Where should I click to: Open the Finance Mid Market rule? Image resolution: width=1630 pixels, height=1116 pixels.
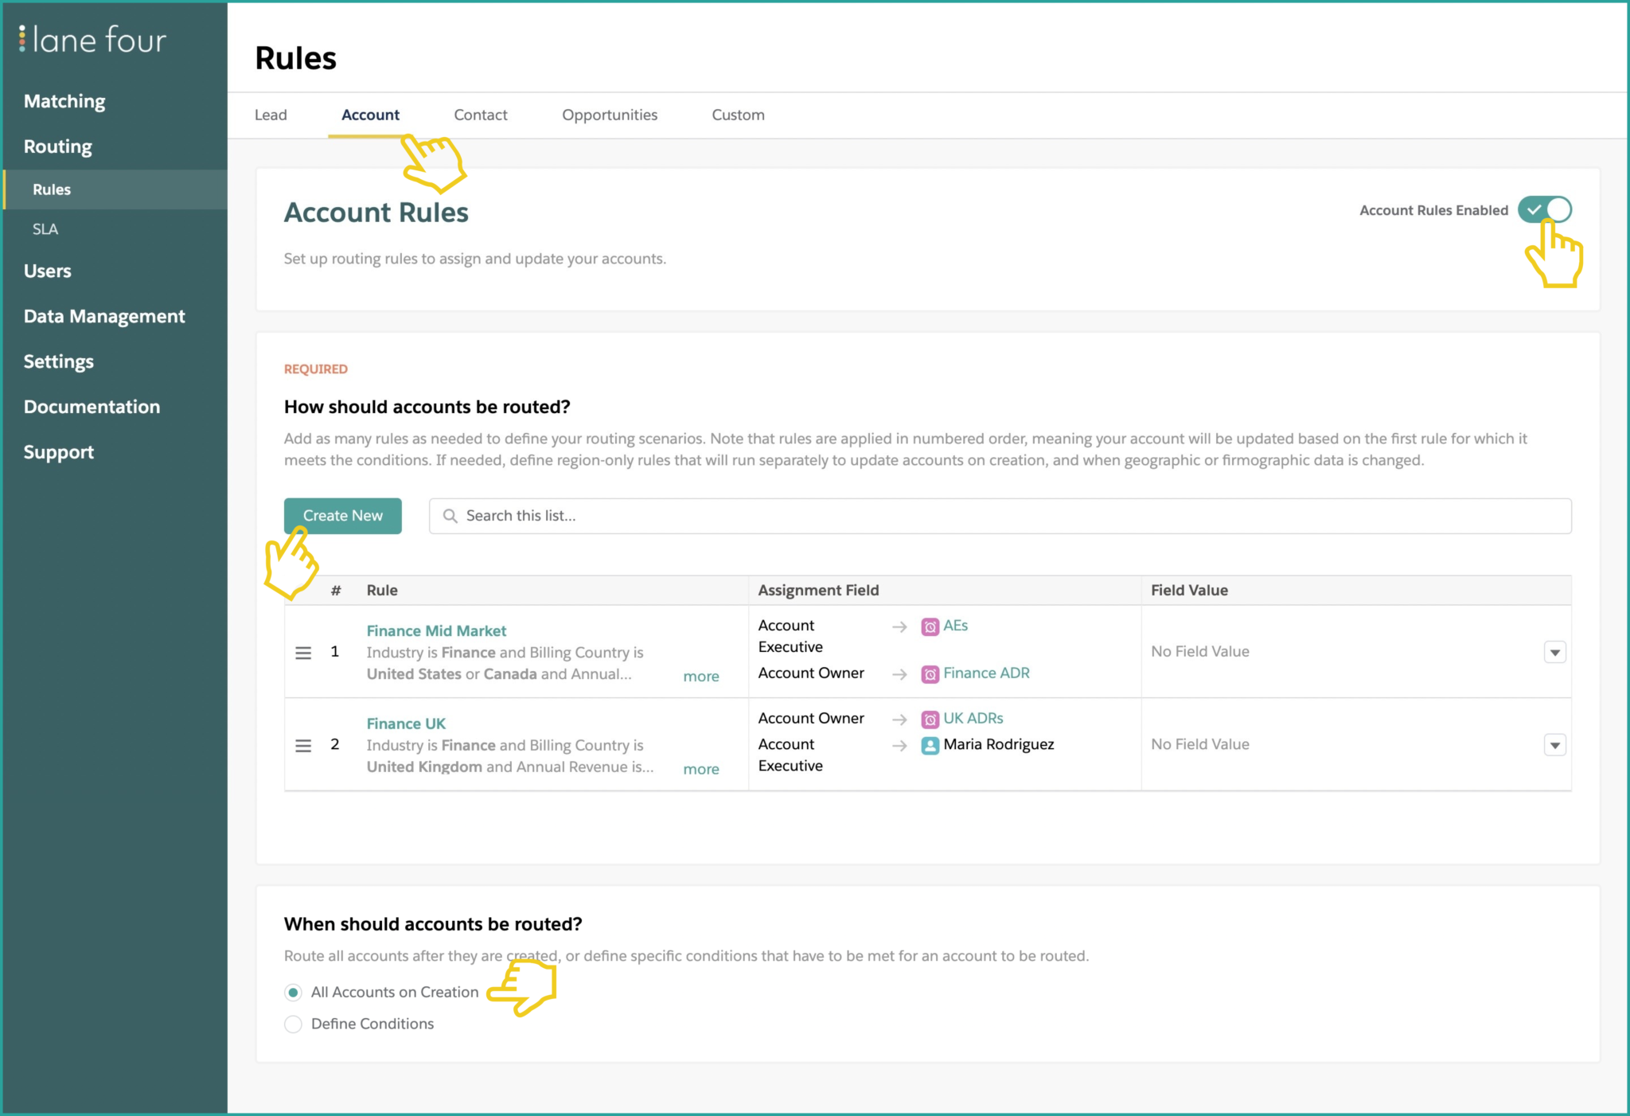pos(436,631)
